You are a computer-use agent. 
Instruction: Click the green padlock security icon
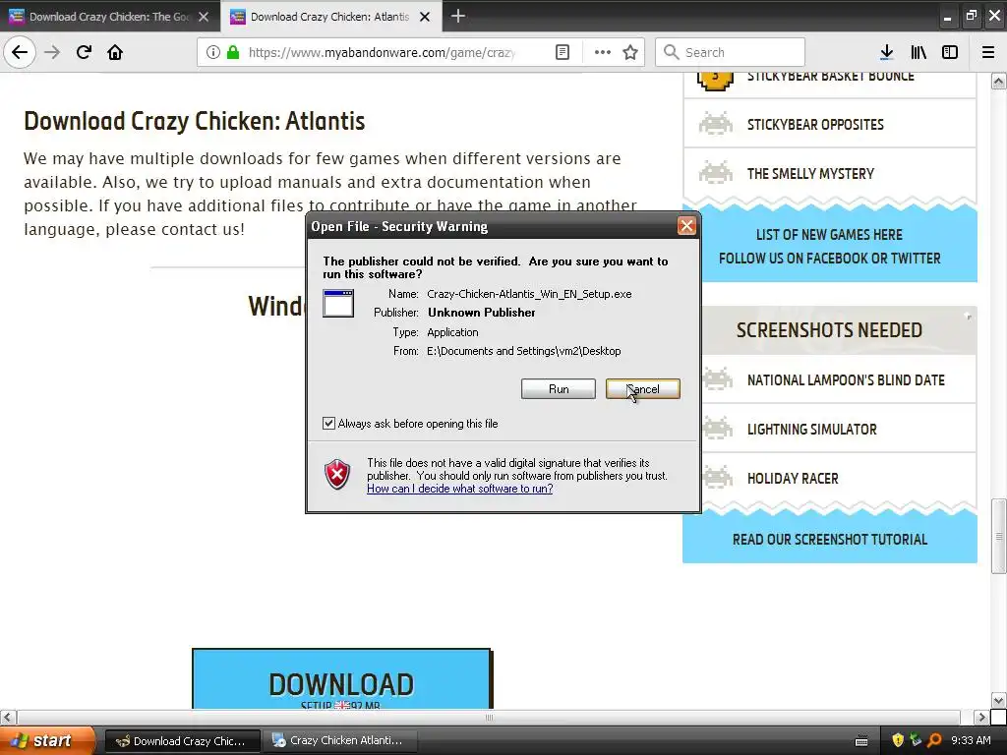[x=233, y=52]
